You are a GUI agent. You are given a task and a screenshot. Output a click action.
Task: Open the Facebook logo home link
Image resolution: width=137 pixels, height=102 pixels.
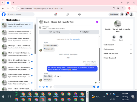(x=4, y=14)
